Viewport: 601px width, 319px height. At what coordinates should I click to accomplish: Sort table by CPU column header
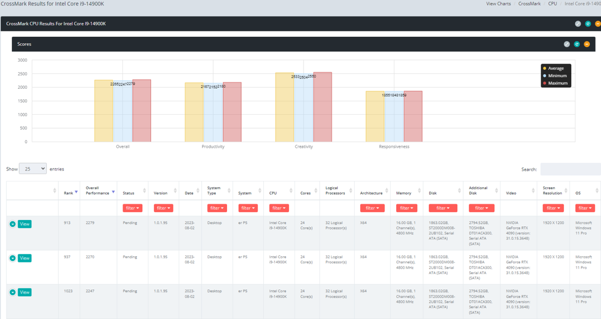point(279,191)
